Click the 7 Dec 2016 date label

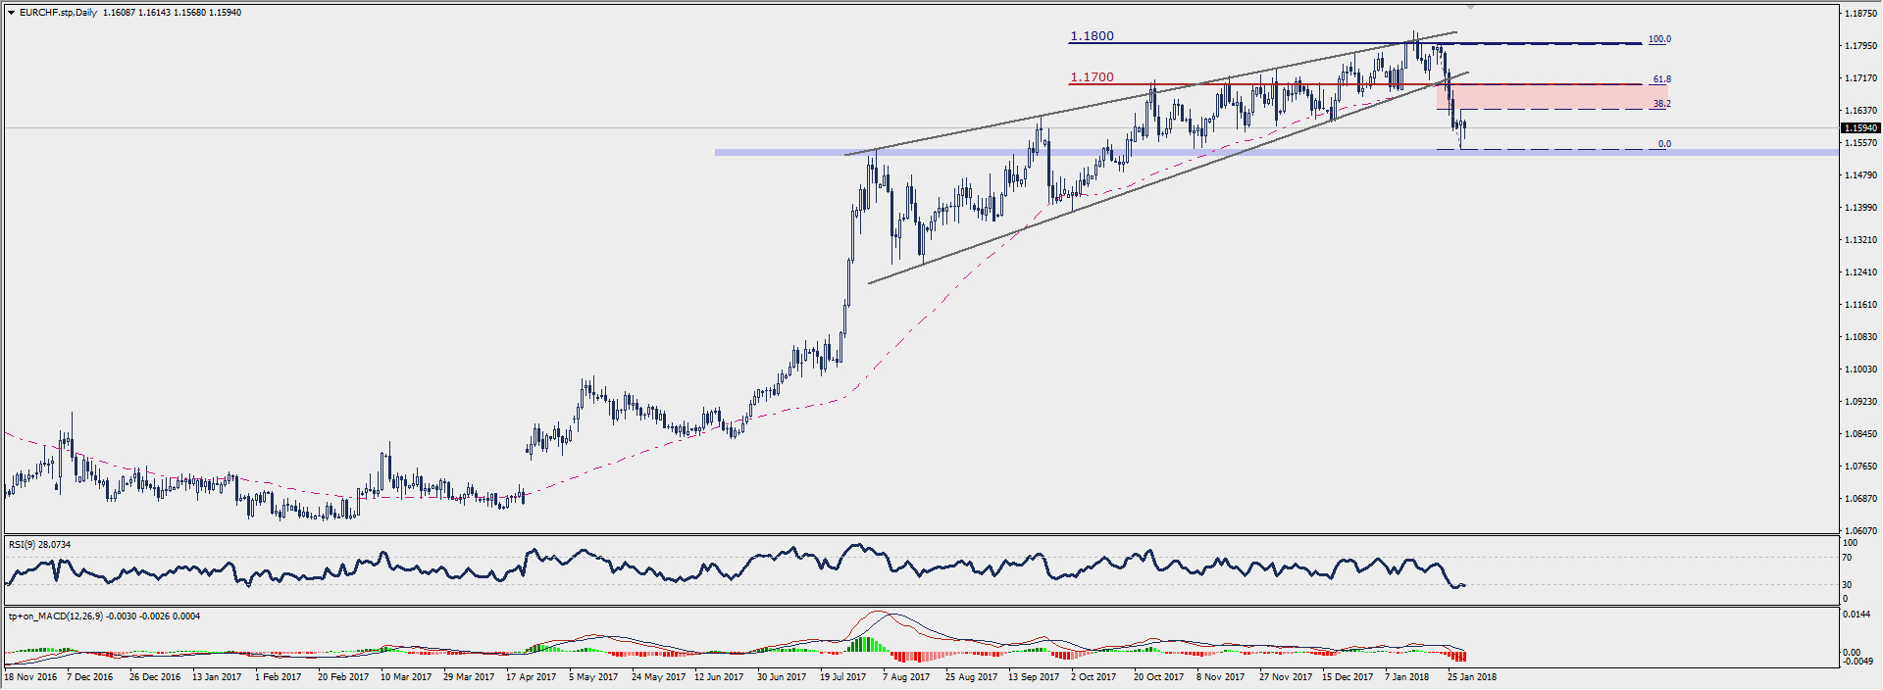[89, 677]
